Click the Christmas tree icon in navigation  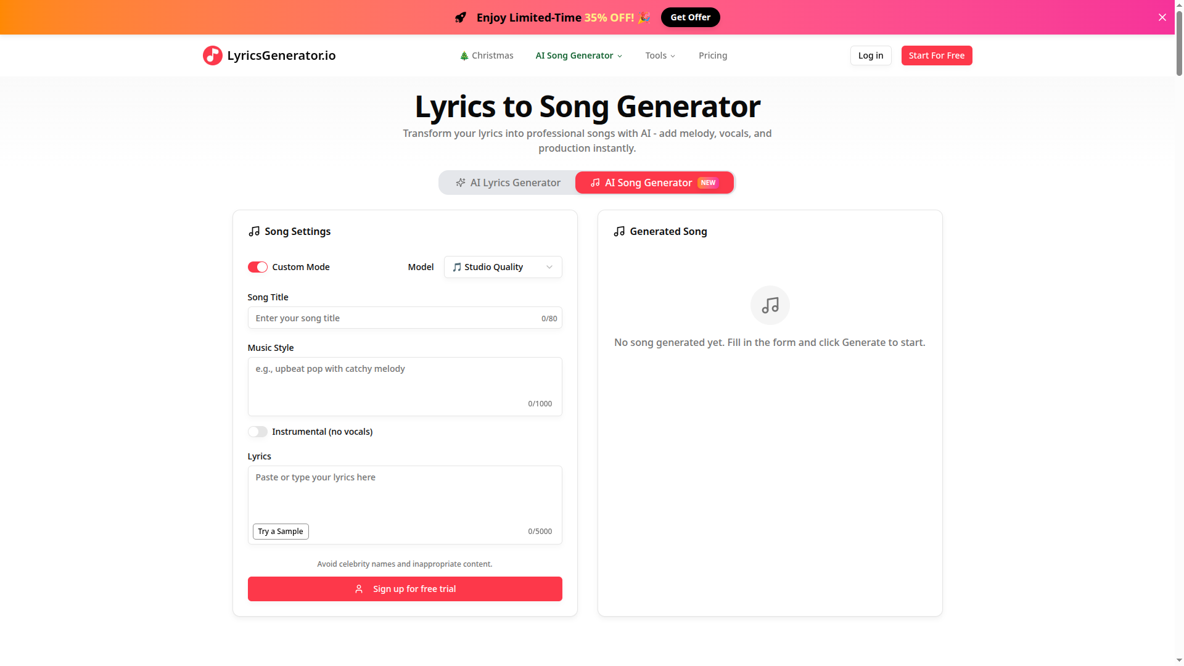pyautogui.click(x=464, y=55)
